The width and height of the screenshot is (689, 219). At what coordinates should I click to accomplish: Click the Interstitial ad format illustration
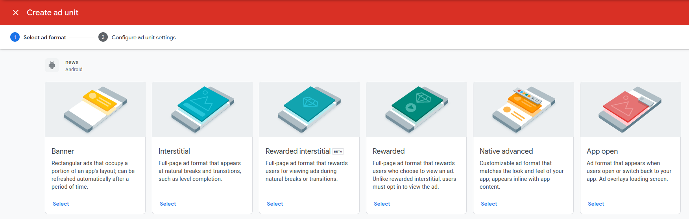(202, 109)
